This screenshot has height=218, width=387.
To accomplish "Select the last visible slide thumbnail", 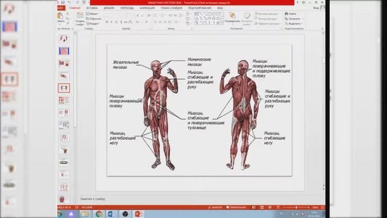I will pos(64,199).
